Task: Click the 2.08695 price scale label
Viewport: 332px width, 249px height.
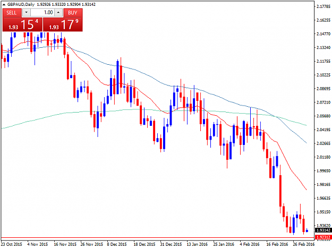Action: coord(324,89)
